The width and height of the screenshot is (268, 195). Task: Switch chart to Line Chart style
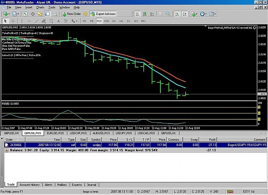[x=152, y=14]
